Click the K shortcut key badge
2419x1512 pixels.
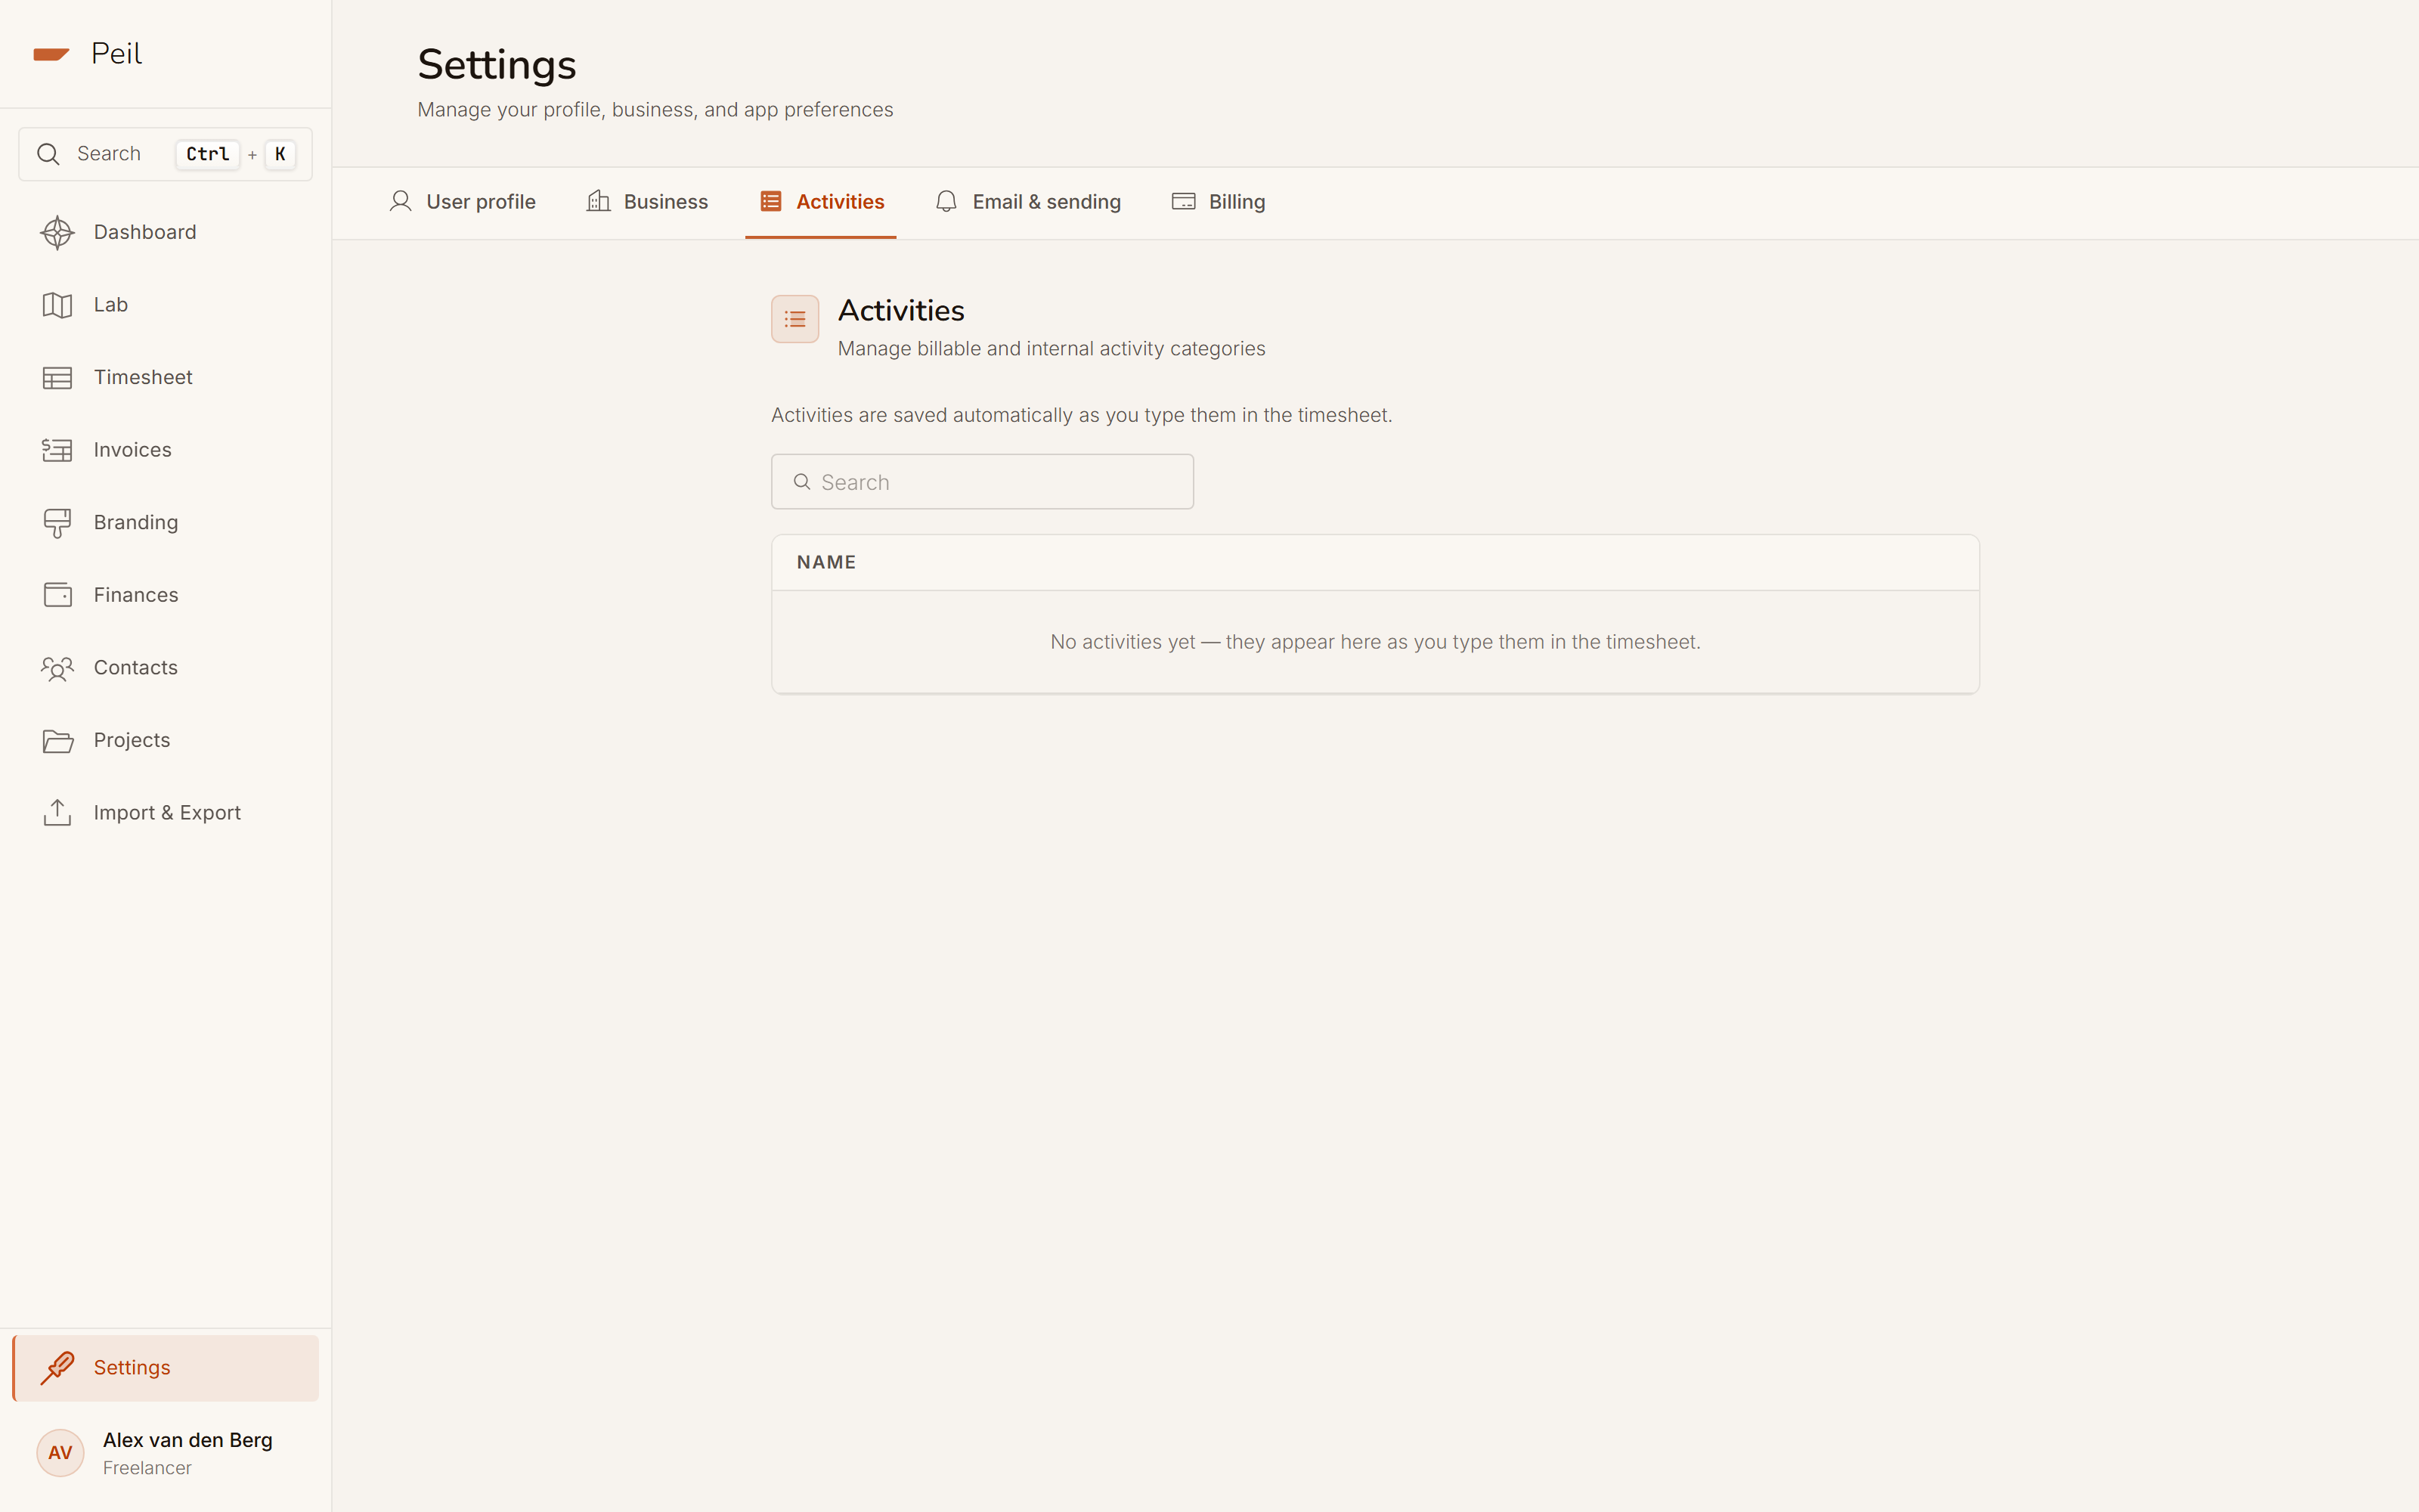pos(280,154)
